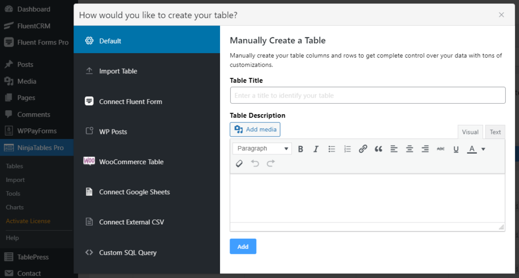Apply the current text color swatch
This screenshot has width=519, height=278.
click(x=472, y=149)
